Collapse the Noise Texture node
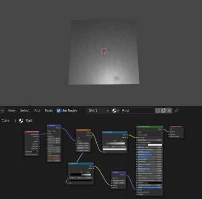Screen dimensions: 202x199 coord(78,130)
